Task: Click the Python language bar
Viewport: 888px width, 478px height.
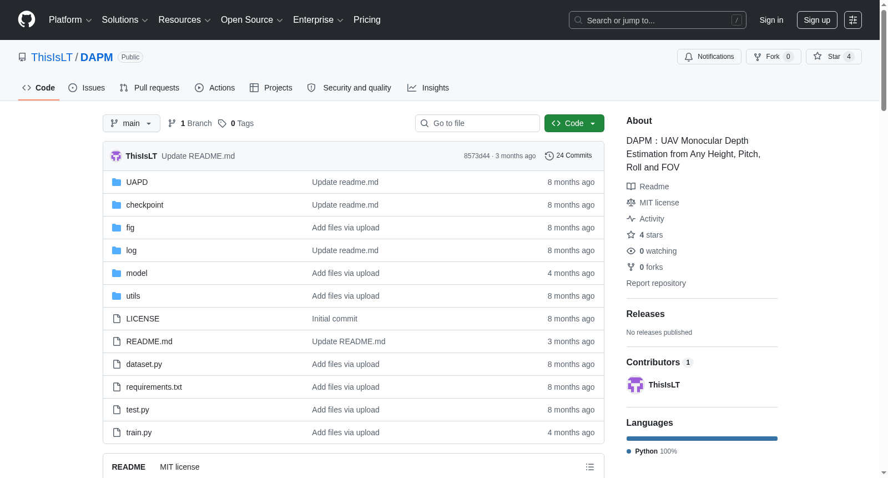Action: point(702,439)
